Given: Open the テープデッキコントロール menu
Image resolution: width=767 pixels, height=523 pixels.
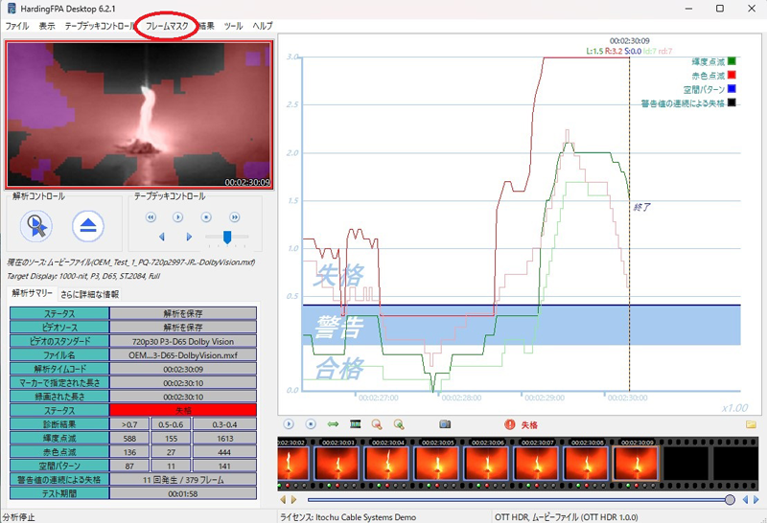Looking at the screenshot, I should pyautogui.click(x=101, y=26).
